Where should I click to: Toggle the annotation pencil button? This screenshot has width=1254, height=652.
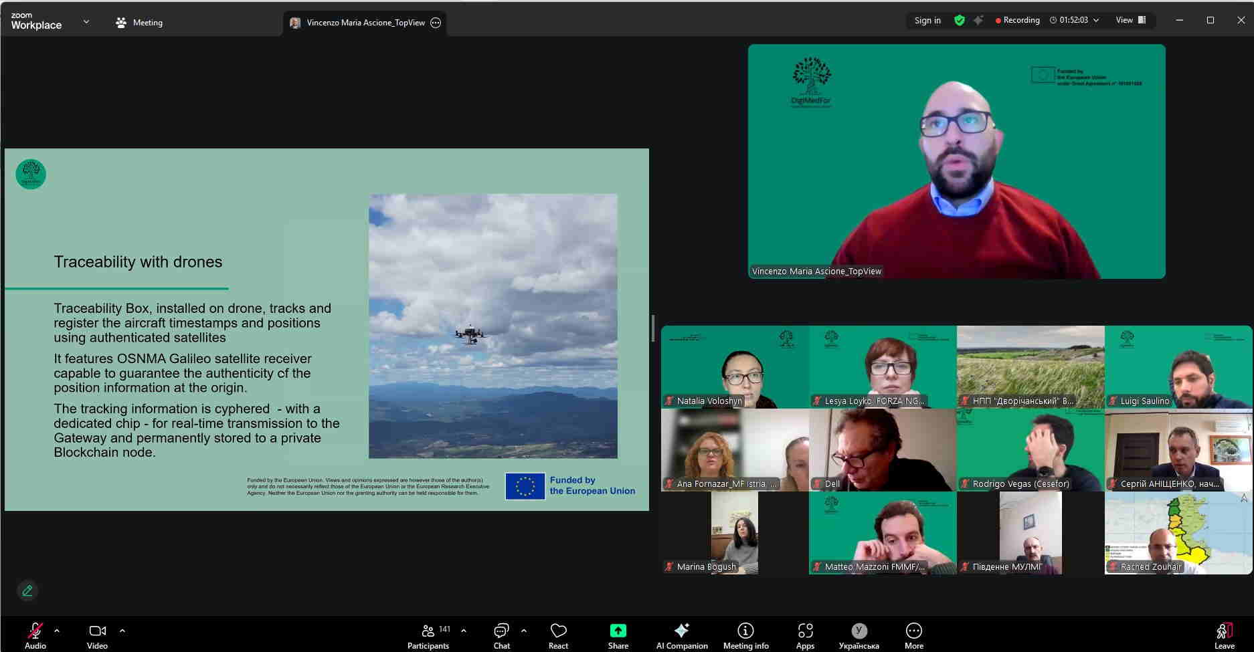click(27, 590)
